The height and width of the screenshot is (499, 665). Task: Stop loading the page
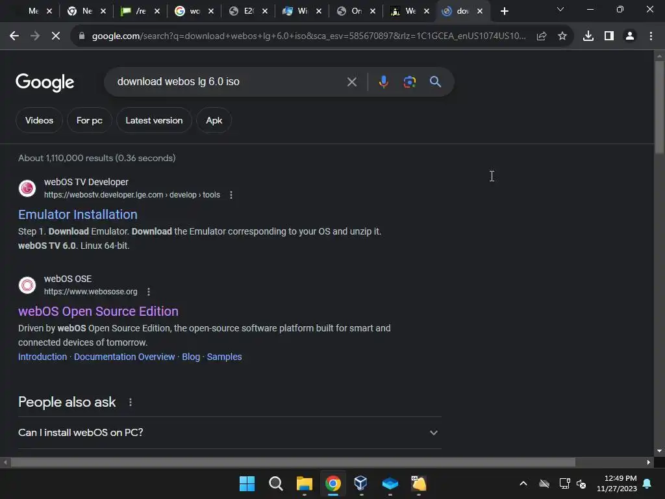pyautogui.click(x=56, y=36)
